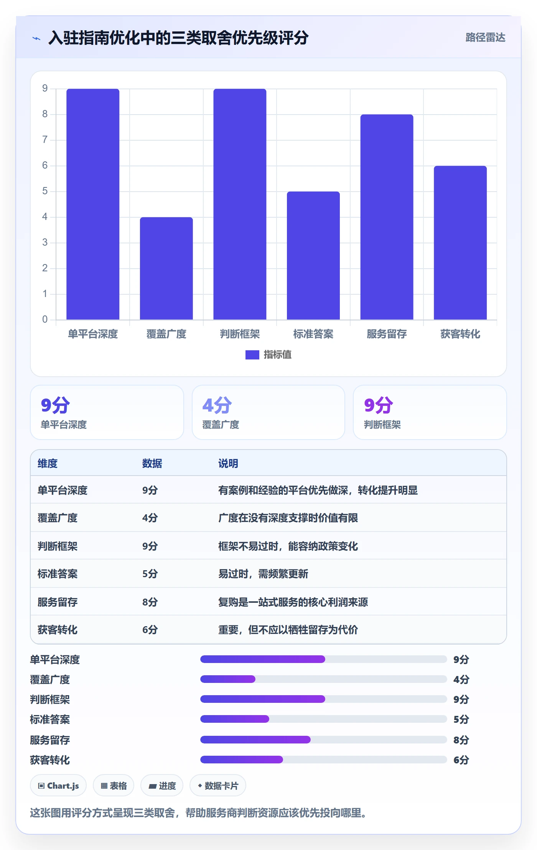
Task: Click the 覆盖广度 bar in chart
Action: [166, 268]
